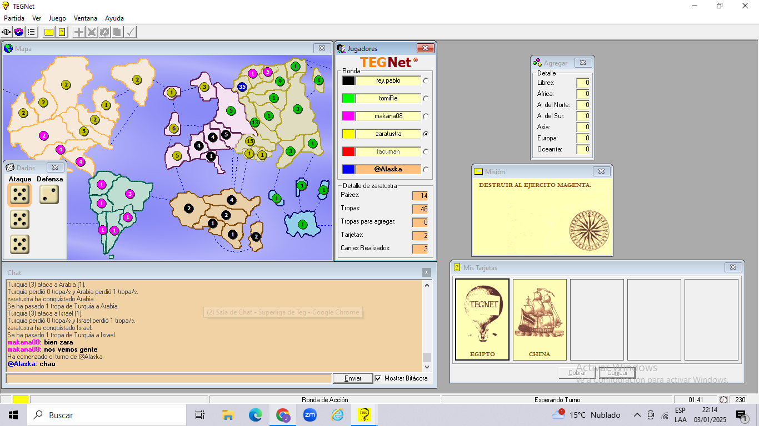
Task: Click the grayed gear toolbar icon
Action: point(104,32)
